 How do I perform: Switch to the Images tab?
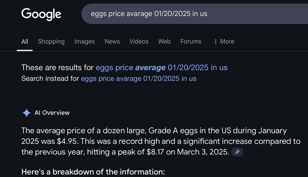click(85, 42)
